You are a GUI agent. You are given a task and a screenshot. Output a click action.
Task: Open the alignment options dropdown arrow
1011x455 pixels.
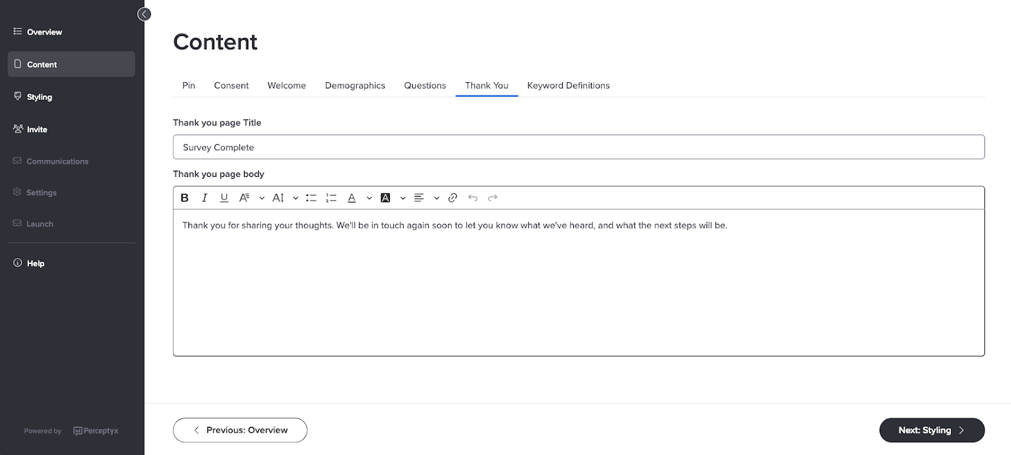436,198
